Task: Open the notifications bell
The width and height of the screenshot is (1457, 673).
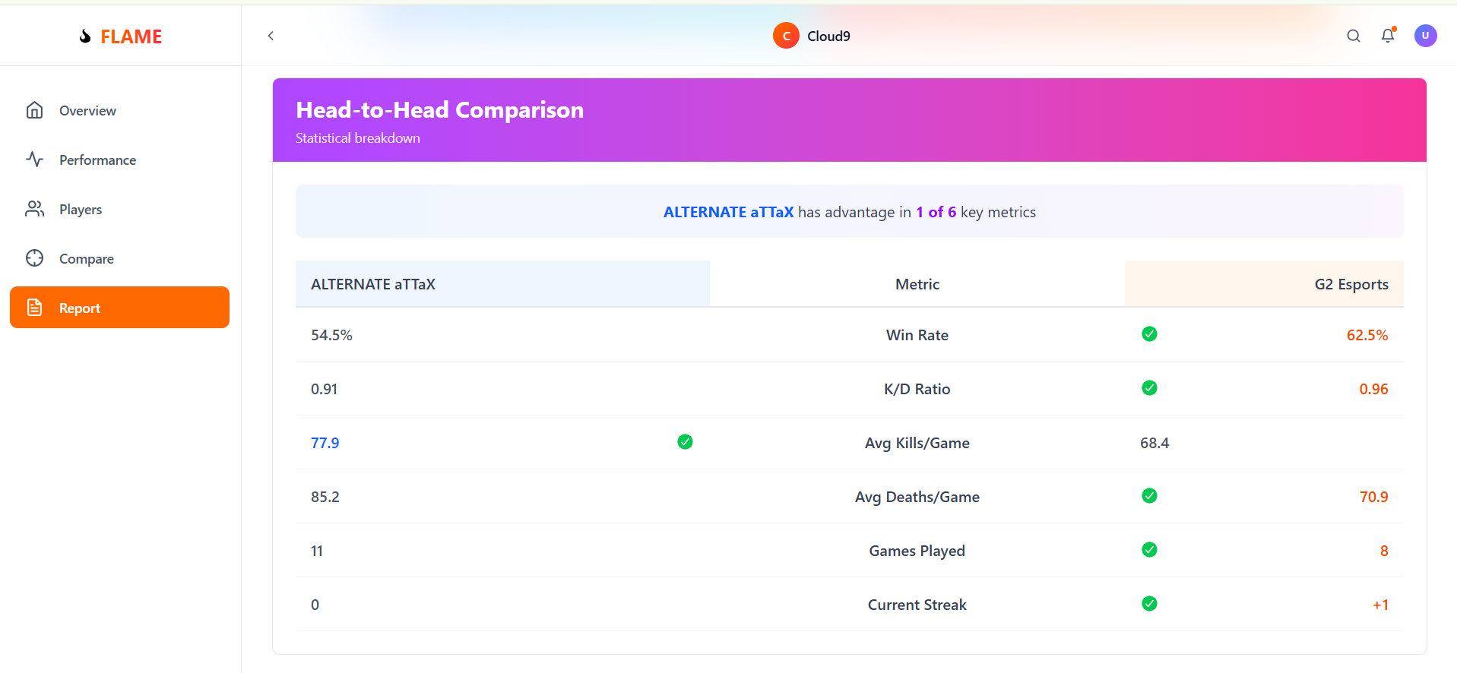Action: [1388, 36]
